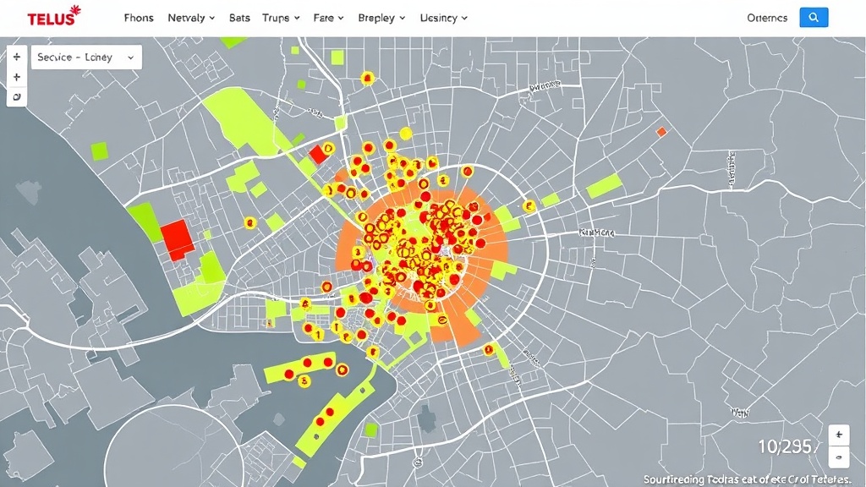This screenshot has width=866, height=487.
Task: Expand the Brepley navigation dropdown
Action: tap(381, 18)
